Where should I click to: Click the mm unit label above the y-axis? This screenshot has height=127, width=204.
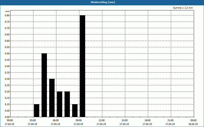pos(7,11)
